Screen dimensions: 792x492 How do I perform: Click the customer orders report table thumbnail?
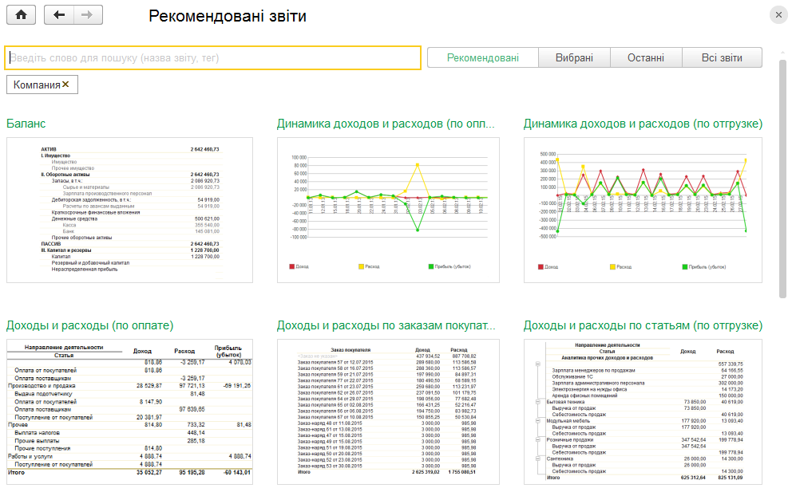(x=389, y=411)
